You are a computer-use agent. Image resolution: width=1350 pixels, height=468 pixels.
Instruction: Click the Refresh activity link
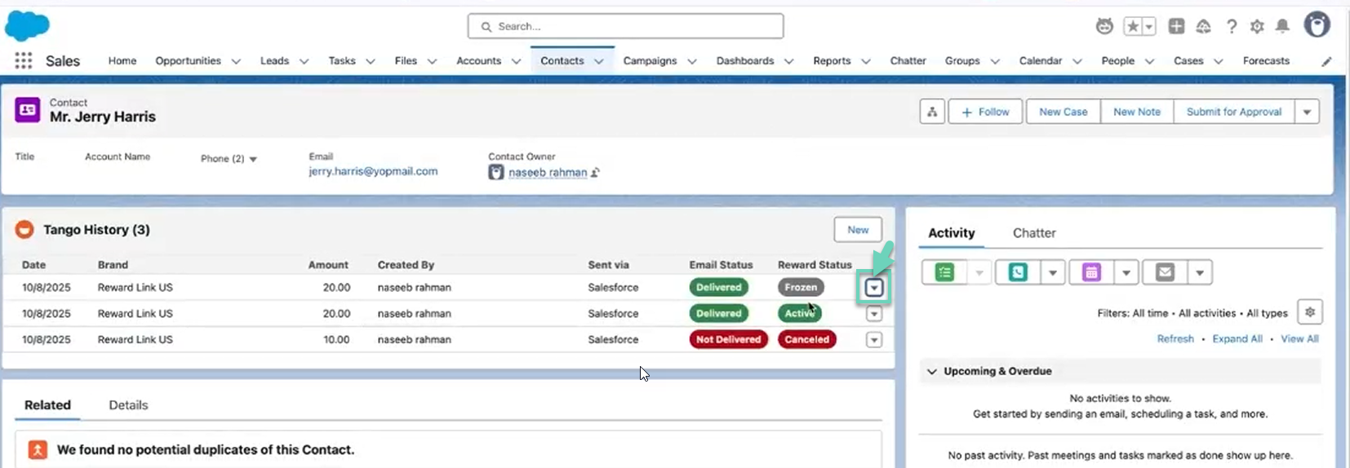click(x=1175, y=339)
